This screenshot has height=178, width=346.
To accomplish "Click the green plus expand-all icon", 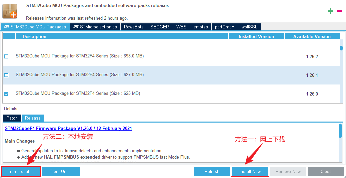I will (x=330, y=11).
